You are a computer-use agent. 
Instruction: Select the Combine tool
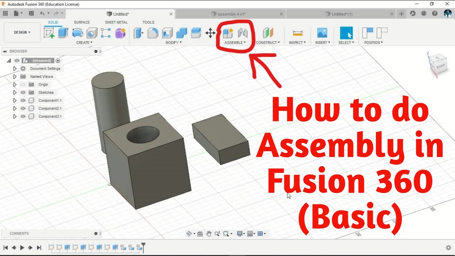[x=182, y=33]
